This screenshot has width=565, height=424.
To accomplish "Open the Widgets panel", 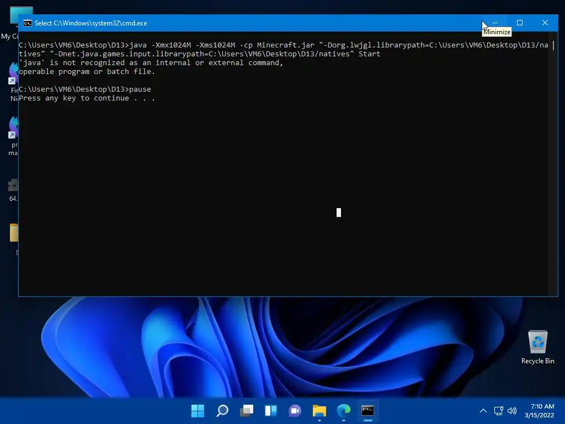I will tap(270, 411).
